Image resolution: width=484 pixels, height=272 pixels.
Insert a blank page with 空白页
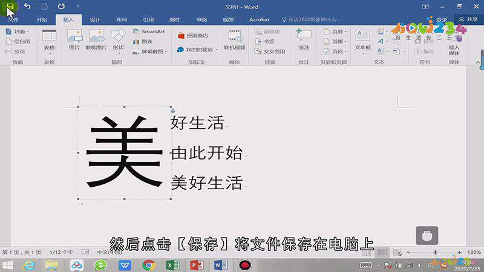tap(18, 41)
